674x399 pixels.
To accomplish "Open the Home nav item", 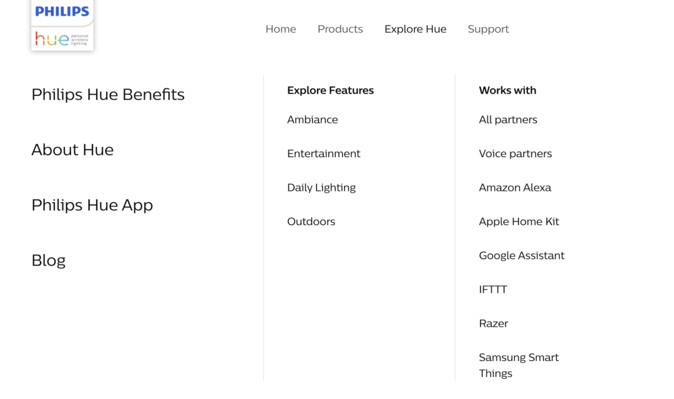I will [x=281, y=29].
